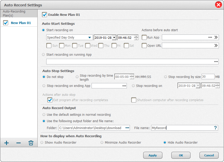The image size is (224, 162).
Task: Decrease start time 09:46:52 with down arrow
Action: tap(136, 39)
